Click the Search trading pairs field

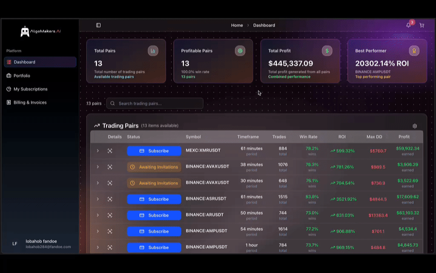pyautogui.click(x=155, y=103)
